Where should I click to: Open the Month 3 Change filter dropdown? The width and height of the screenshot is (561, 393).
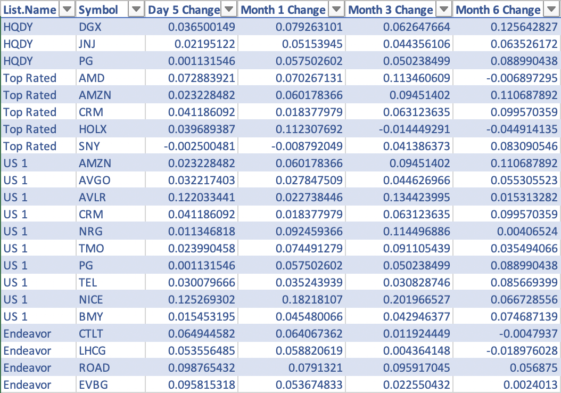pos(444,10)
